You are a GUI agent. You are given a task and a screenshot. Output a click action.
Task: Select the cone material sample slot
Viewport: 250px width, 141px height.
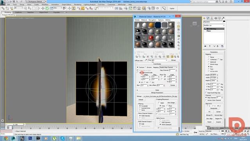click(x=138, y=25)
